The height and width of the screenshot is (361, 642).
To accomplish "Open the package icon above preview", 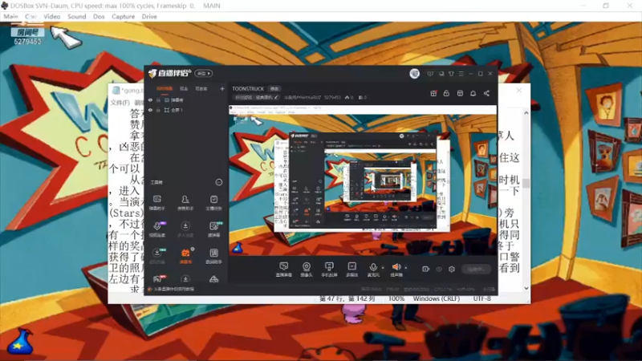I will 460,93.
